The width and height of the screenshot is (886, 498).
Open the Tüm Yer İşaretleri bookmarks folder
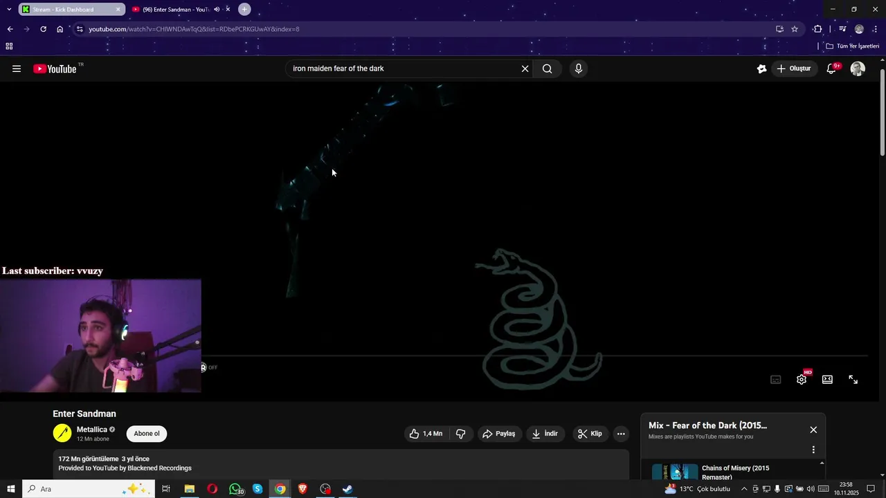[852, 46]
